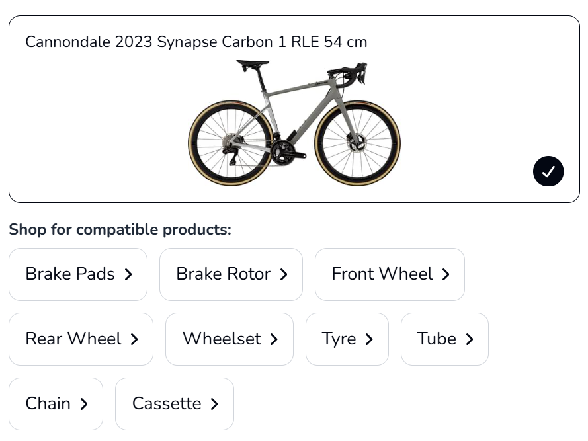The image size is (588, 441).
Task: Expand the Tube product category
Action: coord(444,339)
